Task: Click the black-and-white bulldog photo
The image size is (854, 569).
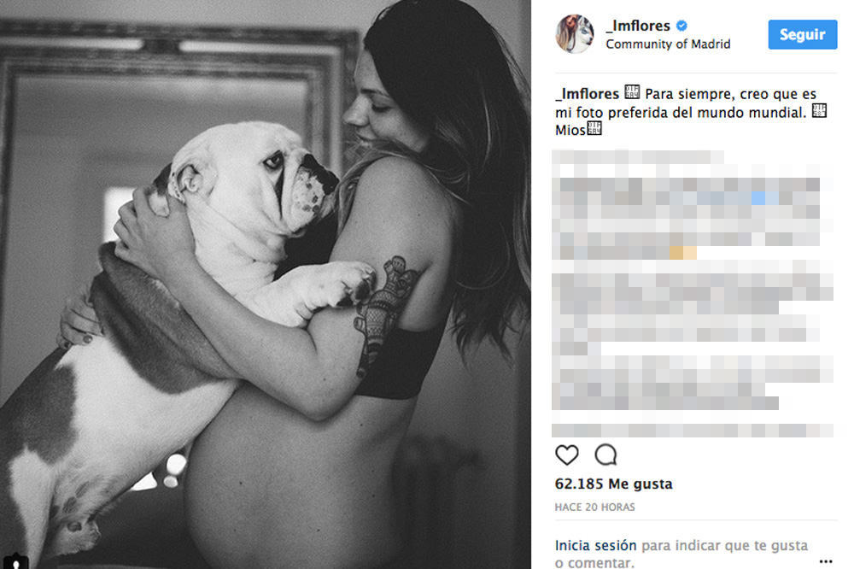Action: click(x=266, y=284)
